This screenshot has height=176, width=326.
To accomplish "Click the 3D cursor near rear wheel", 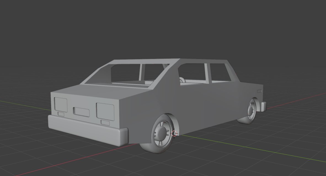I will [x=174, y=133].
